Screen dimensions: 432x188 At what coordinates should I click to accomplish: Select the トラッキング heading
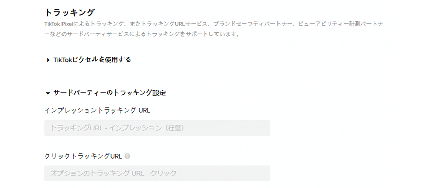70,13
